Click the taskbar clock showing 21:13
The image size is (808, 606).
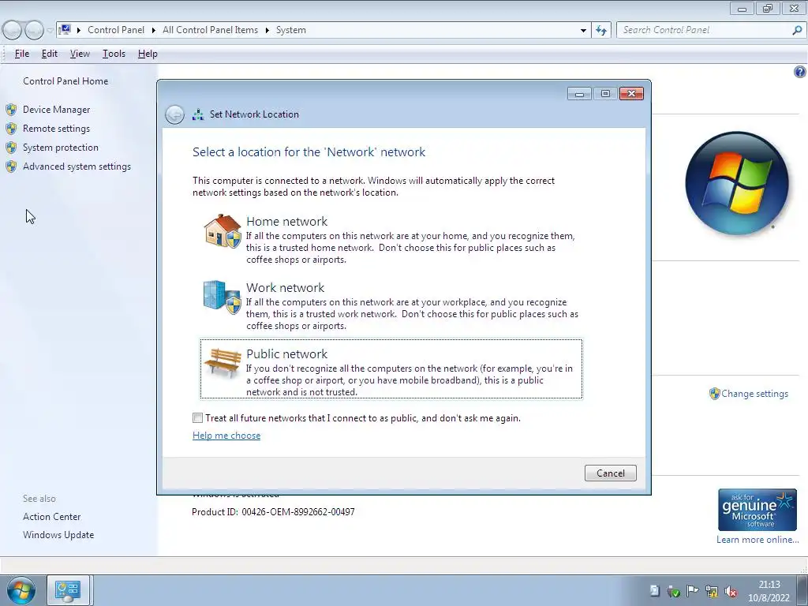(x=769, y=591)
